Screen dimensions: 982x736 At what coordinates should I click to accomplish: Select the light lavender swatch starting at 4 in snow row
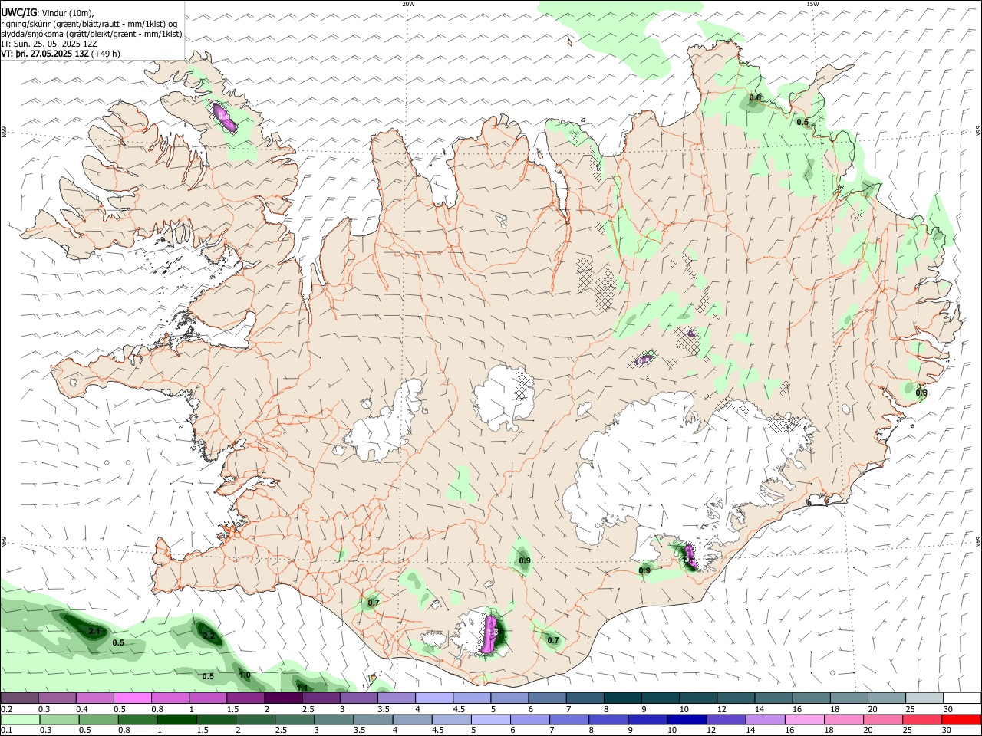tap(433, 698)
